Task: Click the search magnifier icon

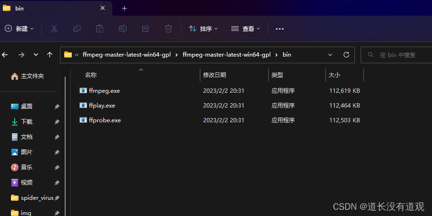Action: coord(371,55)
